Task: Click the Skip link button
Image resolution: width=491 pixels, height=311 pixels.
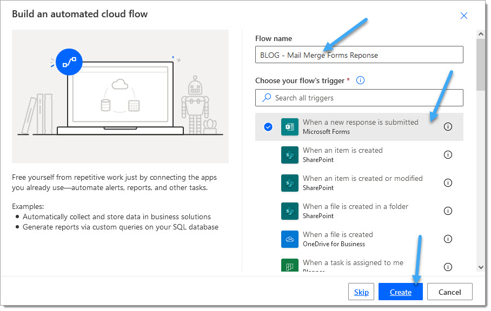Action: [361, 292]
